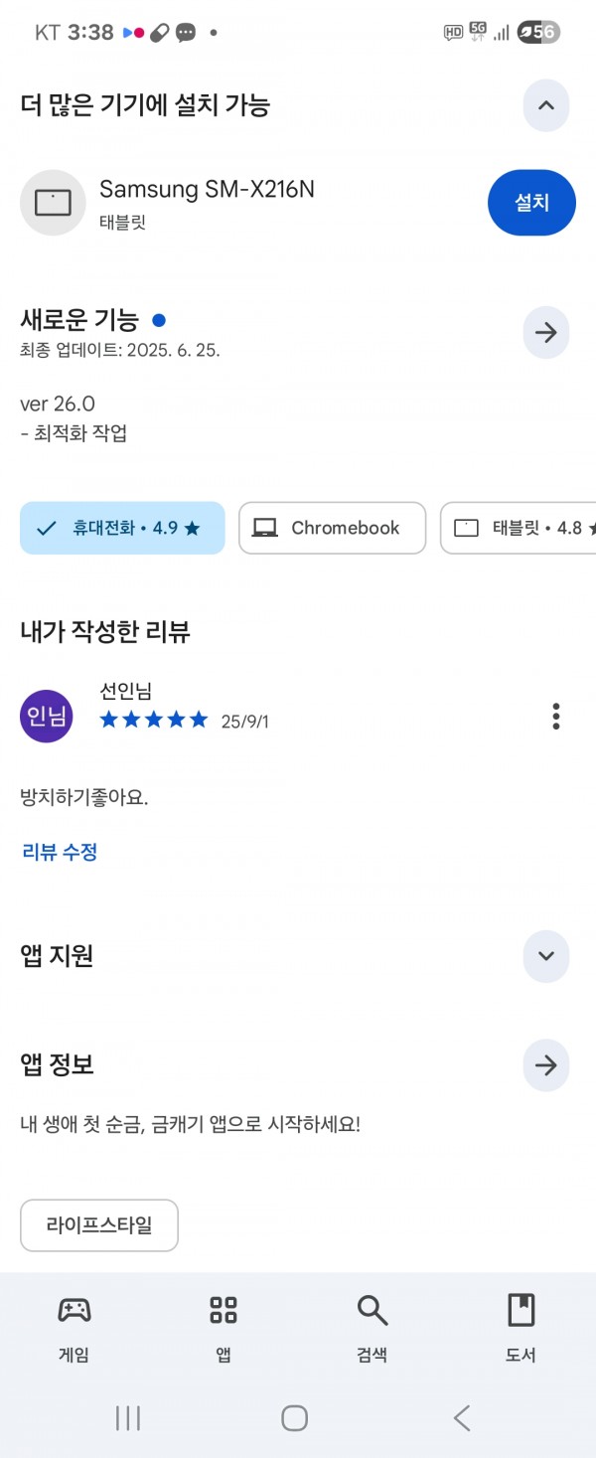
Task: Tap the 인님 profile avatar
Action: 47,716
